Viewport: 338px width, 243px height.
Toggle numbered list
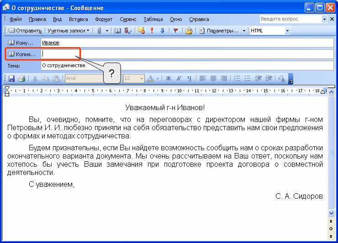click(237, 79)
